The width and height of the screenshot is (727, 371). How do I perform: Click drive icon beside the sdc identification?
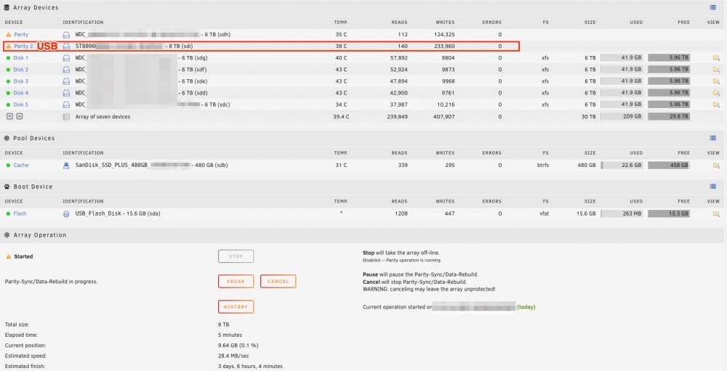tap(66, 105)
